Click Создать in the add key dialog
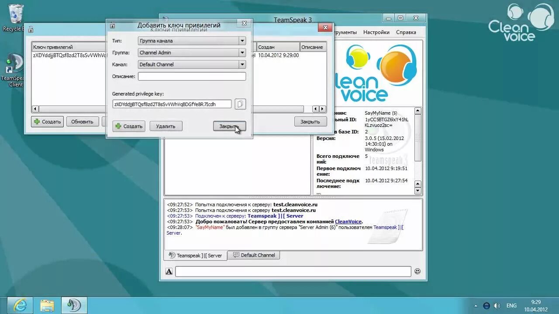 coord(128,126)
